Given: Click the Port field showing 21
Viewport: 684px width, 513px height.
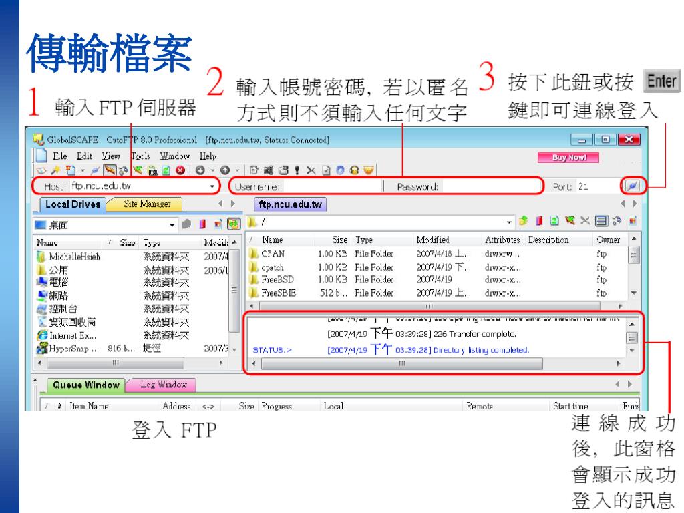Looking at the screenshot, I should 598,187.
